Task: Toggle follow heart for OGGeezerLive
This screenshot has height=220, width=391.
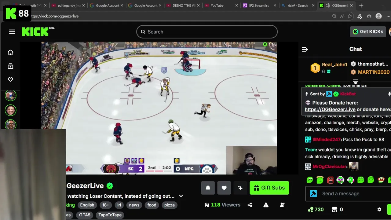Action: (224, 188)
